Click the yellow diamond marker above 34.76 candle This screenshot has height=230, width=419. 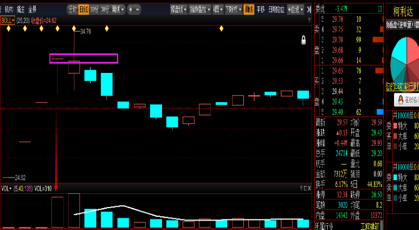pyautogui.click(x=74, y=29)
